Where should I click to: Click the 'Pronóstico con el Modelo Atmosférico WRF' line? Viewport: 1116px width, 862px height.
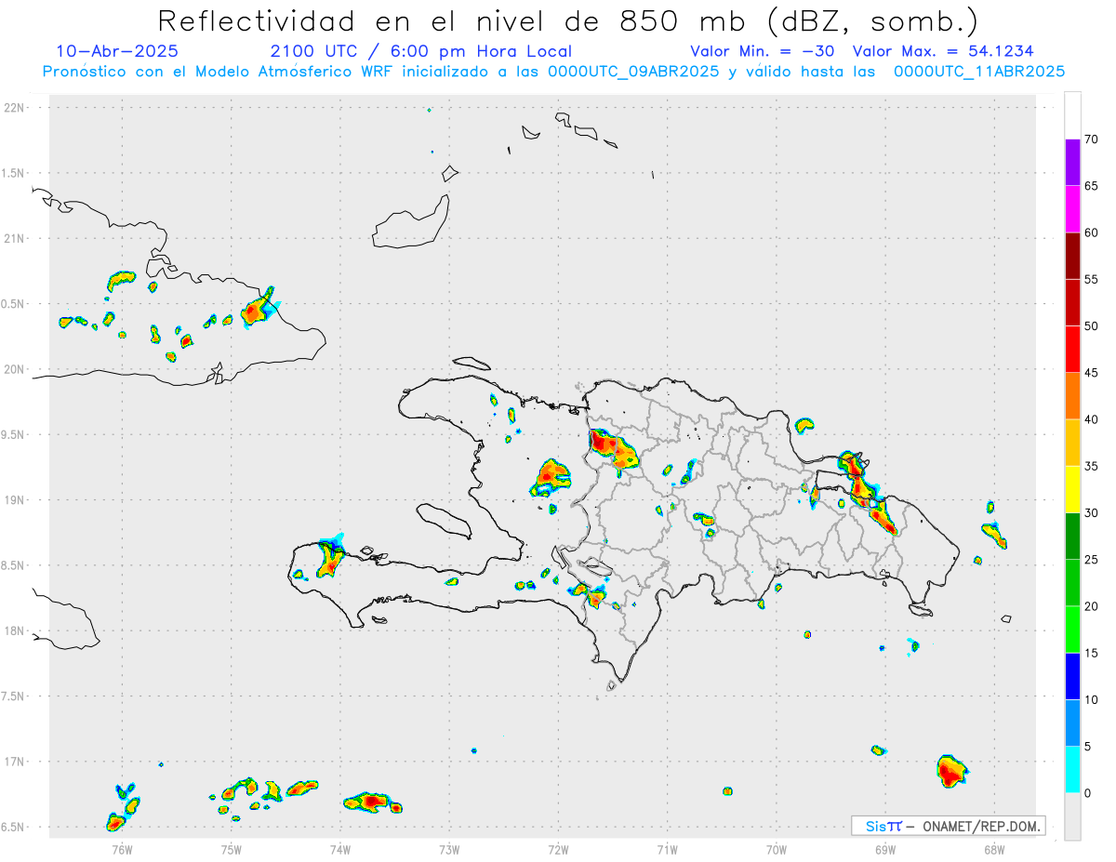pos(553,72)
